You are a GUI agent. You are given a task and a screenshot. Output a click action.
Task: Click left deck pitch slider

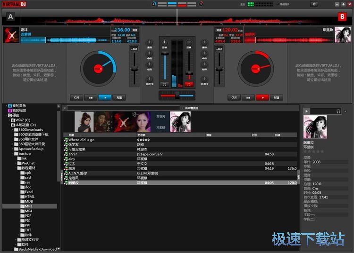(135, 69)
